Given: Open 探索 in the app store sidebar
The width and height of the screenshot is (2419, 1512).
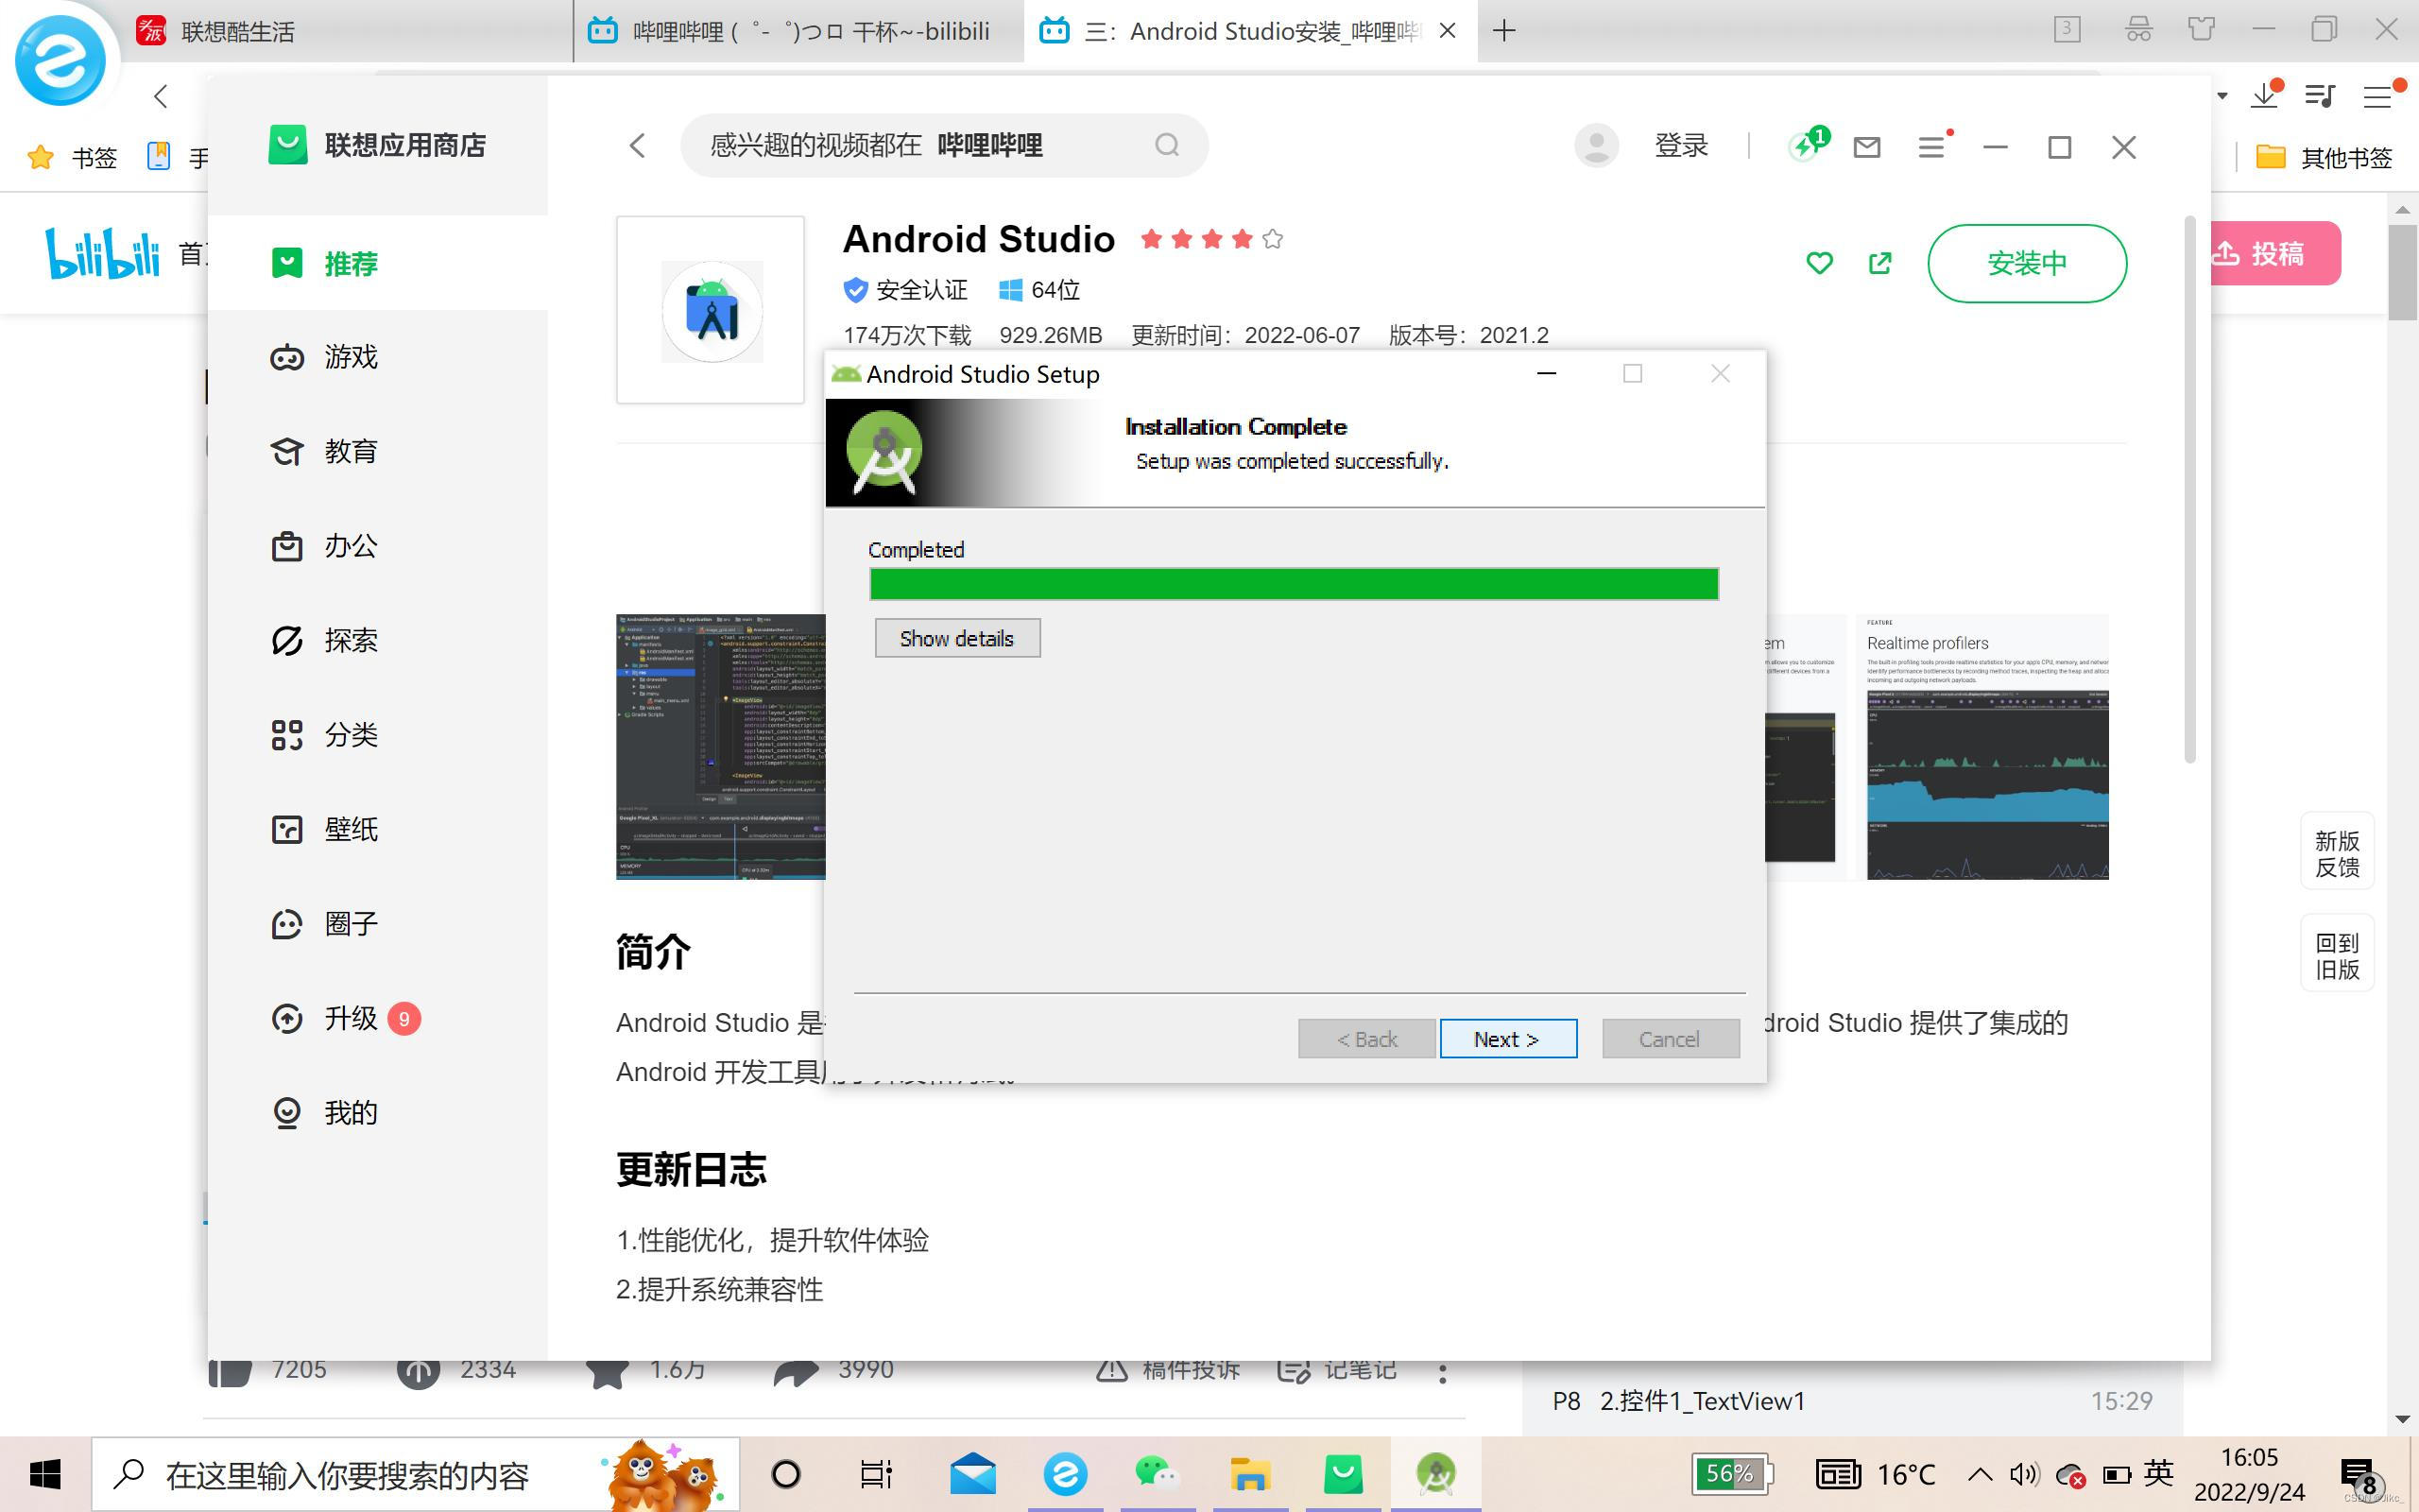Looking at the screenshot, I should coord(378,640).
